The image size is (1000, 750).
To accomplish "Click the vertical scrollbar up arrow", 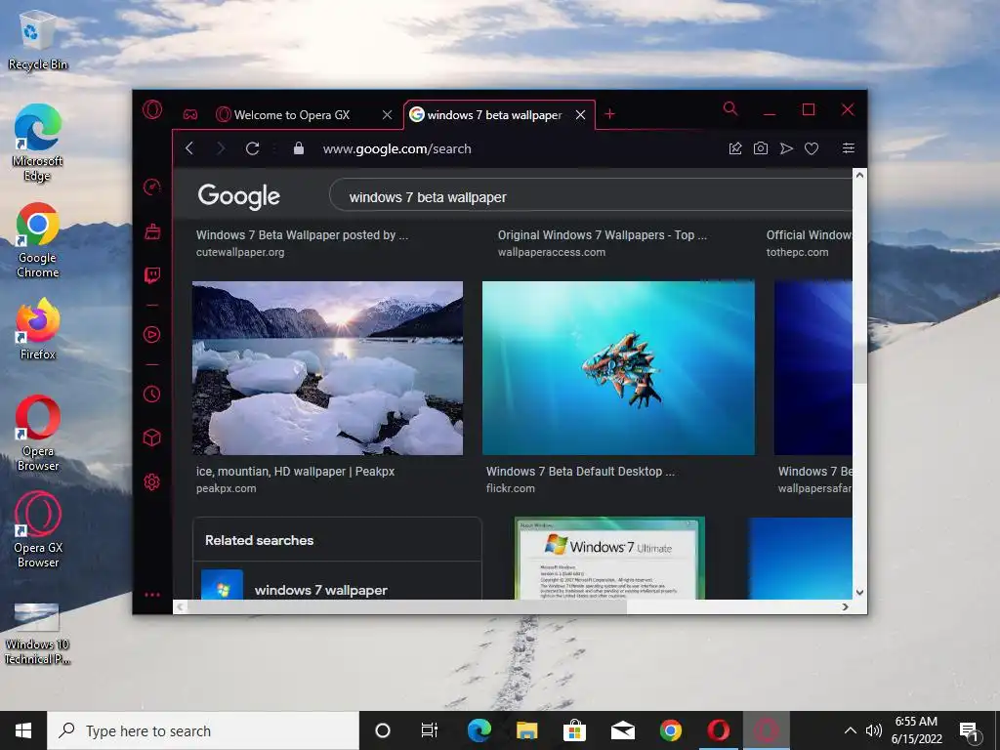I will (x=859, y=175).
